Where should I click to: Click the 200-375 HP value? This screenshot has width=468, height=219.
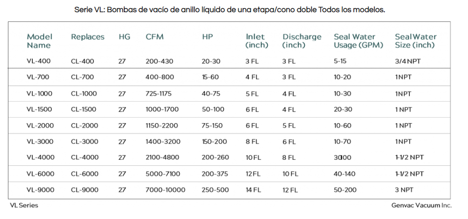tap(215, 174)
